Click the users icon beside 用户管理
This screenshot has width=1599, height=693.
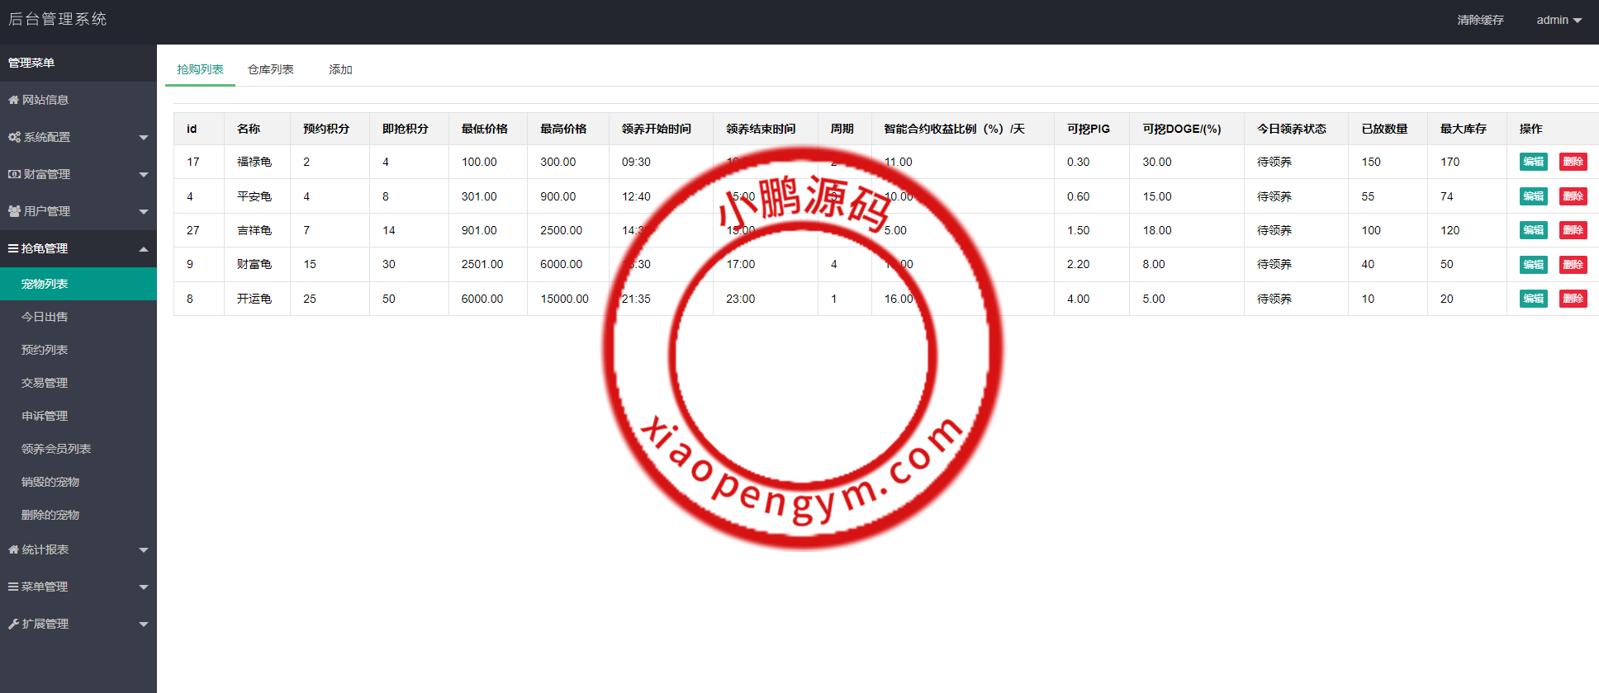14,211
